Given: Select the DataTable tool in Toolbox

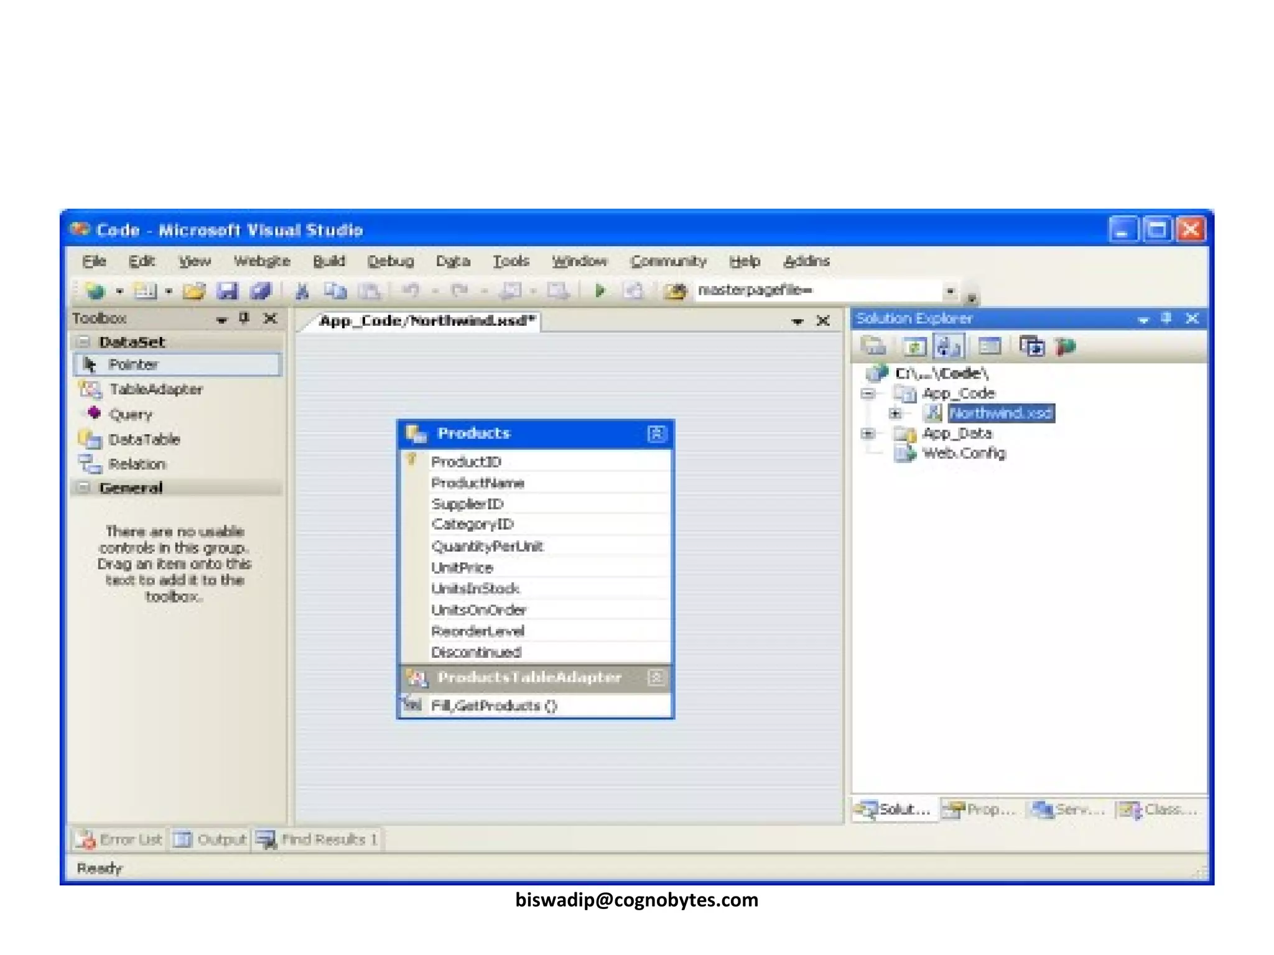Looking at the screenshot, I should pyautogui.click(x=144, y=440).
